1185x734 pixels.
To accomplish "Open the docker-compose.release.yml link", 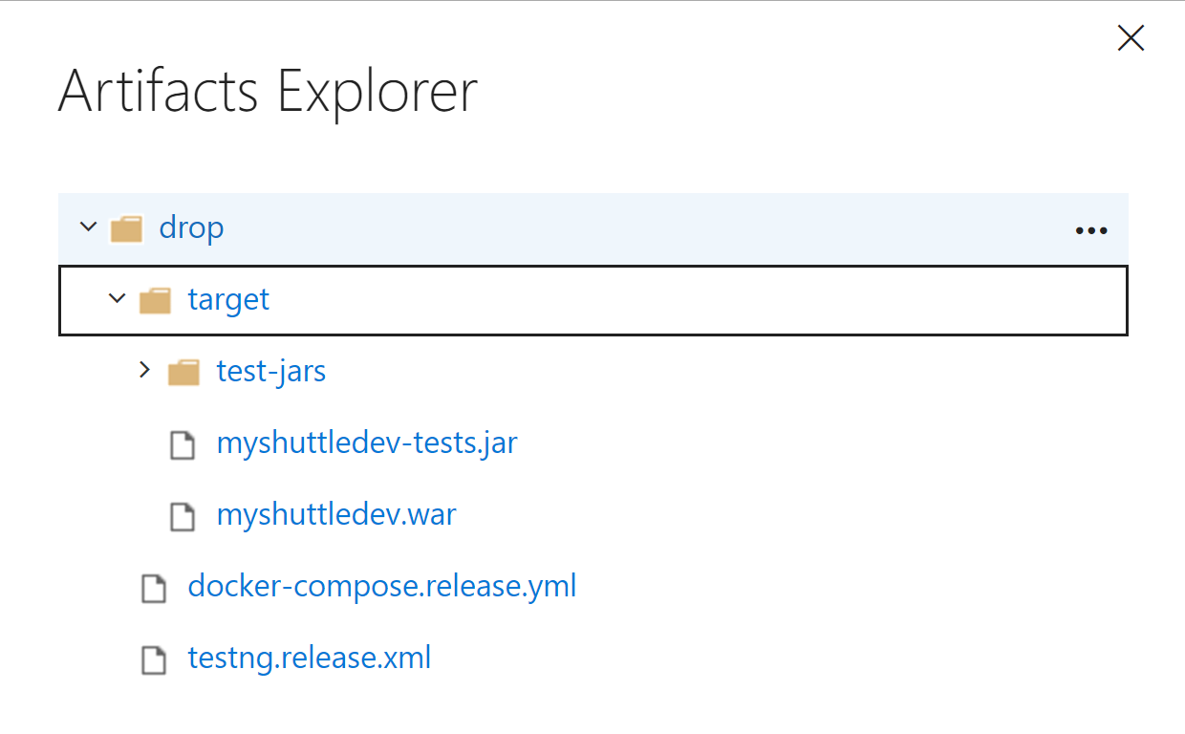I will click(382, 586).
